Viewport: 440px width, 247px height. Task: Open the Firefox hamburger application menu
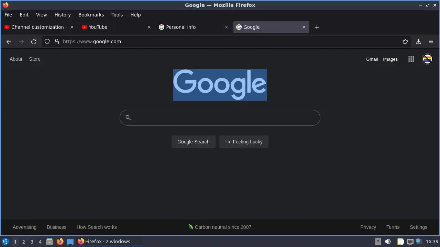pos(431,42)
